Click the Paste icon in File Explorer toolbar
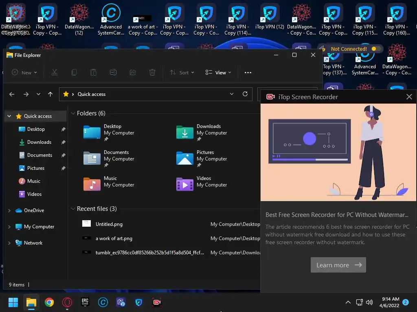Image resolution: width=417 pixels, height=312 pixels. coord(94,72)
